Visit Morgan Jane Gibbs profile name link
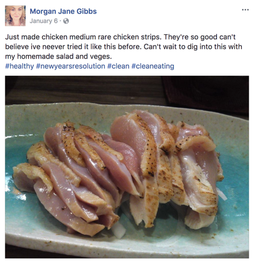 [63, 12]
